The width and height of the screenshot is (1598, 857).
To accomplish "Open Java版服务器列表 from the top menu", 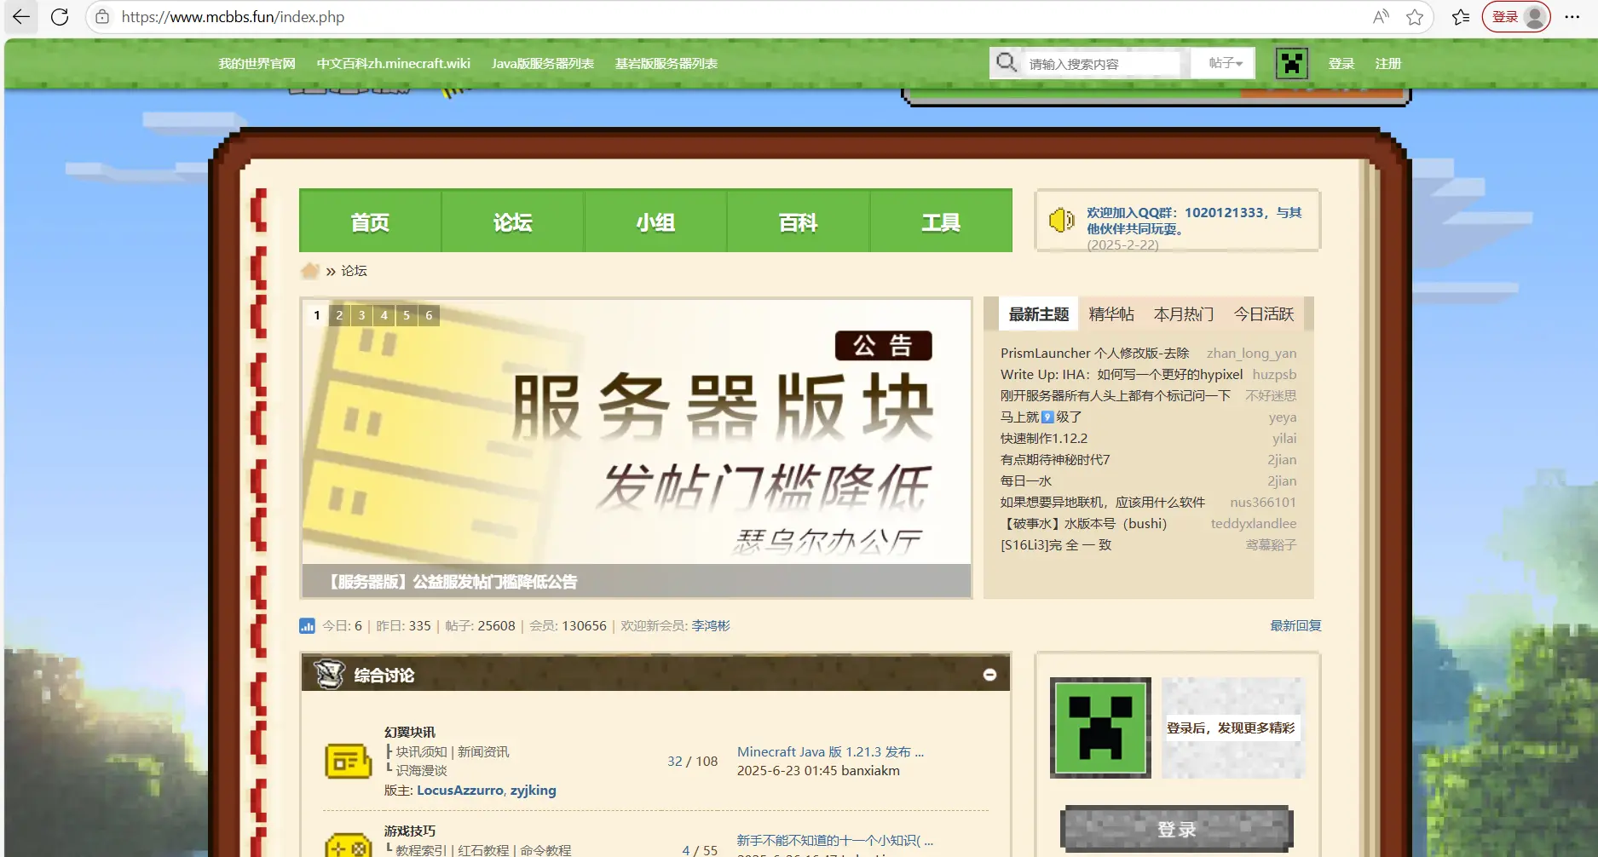I will tap(541, 62).
